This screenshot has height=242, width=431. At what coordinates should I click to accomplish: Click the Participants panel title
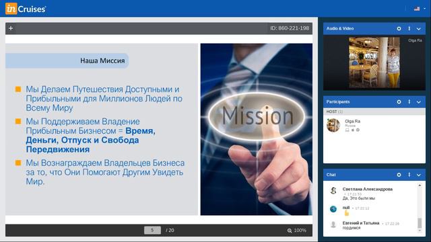click(338, 102)
